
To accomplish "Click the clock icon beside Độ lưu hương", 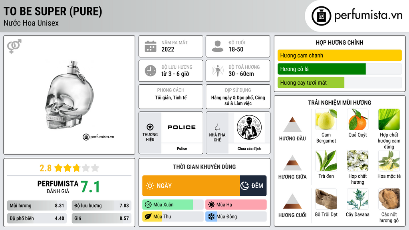I will [151, 71].
